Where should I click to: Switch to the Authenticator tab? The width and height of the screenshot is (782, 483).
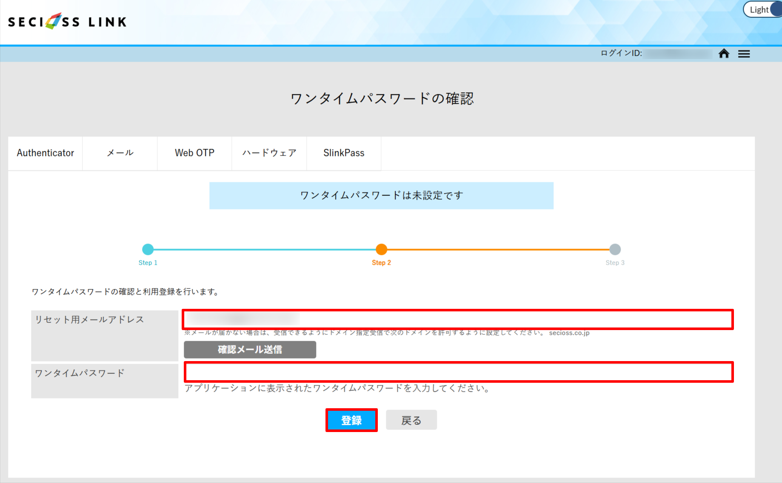[45, 153]
